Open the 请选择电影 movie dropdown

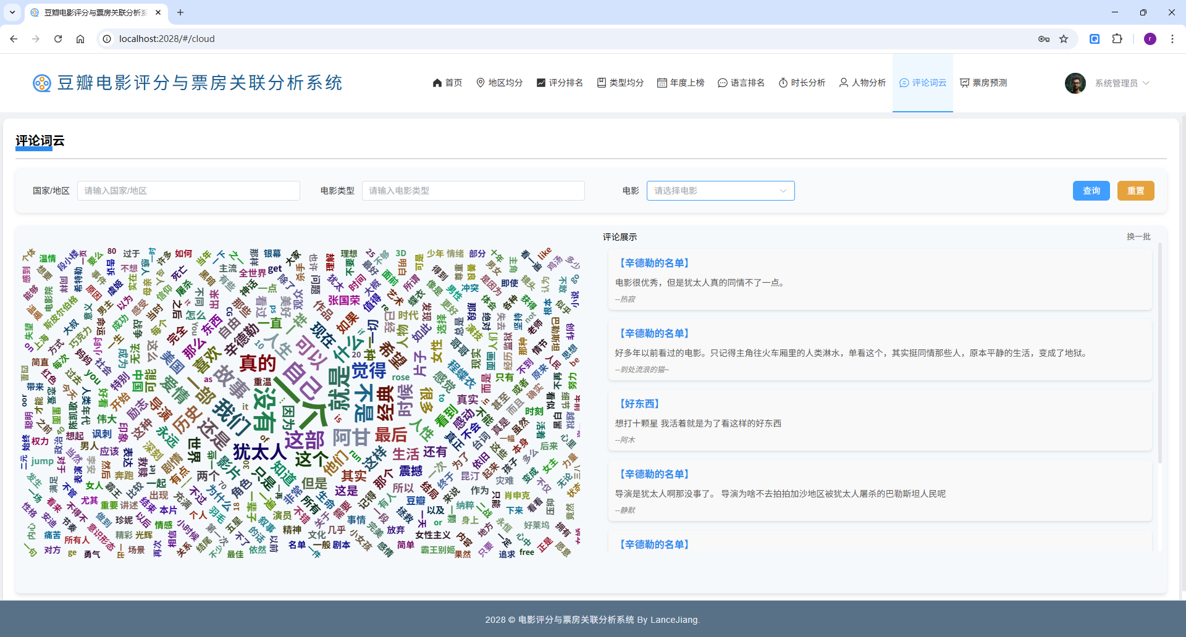[x=721, y=191]
